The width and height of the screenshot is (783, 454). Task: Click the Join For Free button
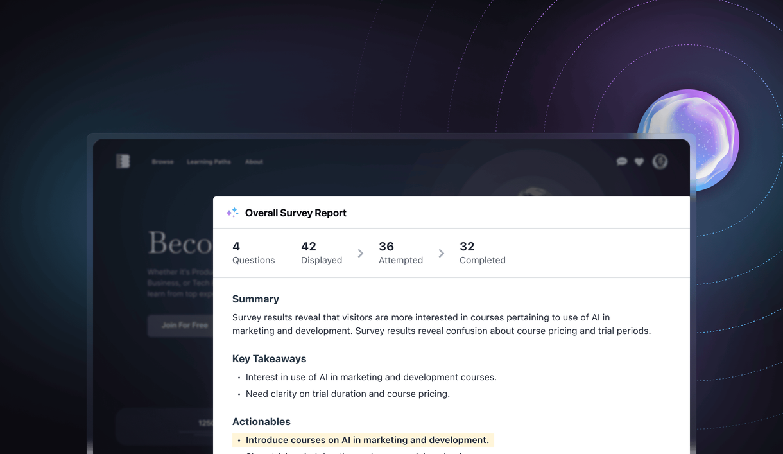(x=182, y=326)
